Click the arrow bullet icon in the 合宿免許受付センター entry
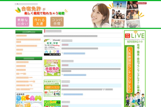The height and width of the screenshot is (107, 161). (62, 75)
